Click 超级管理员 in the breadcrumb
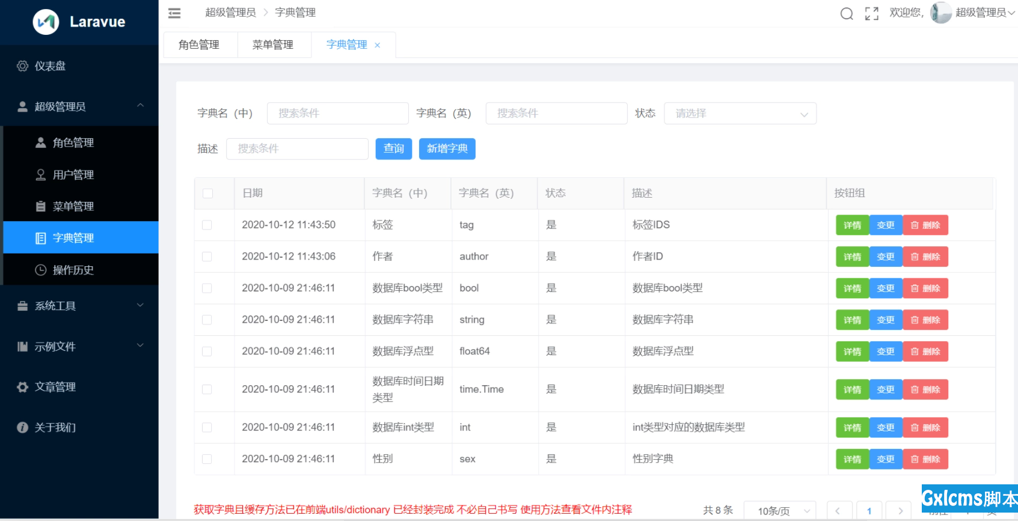Image resolution: width=1018 pixels, height=521 pixels. point(230,13)
